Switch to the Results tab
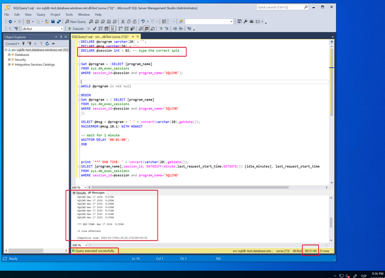 80,193
